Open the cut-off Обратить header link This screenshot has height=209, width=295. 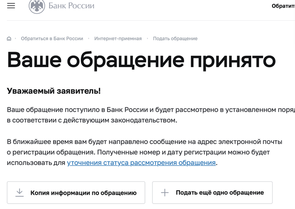tap(283, 6)
